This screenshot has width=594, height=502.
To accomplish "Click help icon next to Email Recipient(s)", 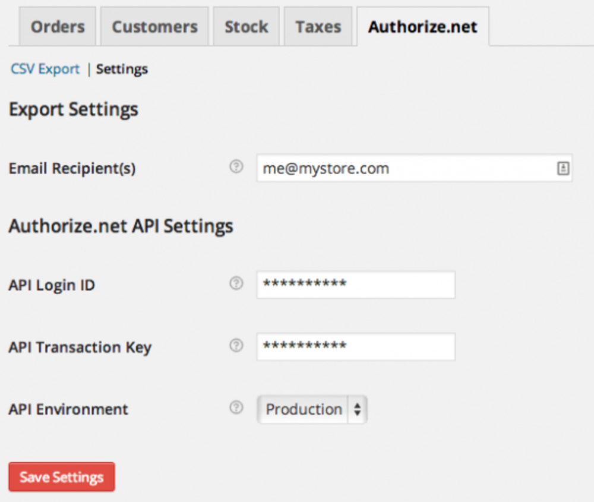I will point(236,168).
